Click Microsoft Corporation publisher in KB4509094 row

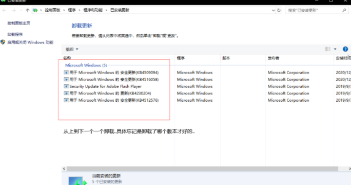[288, 73]
